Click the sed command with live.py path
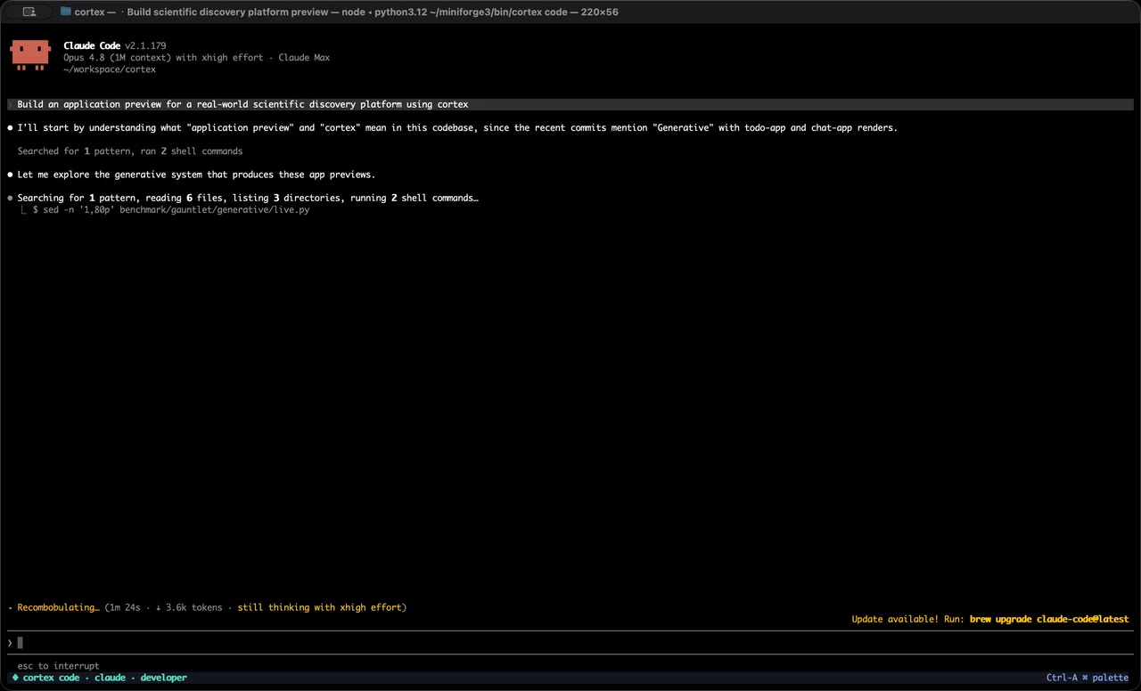This screenshot has height=691, width=1141. click(x=170, y=209)
